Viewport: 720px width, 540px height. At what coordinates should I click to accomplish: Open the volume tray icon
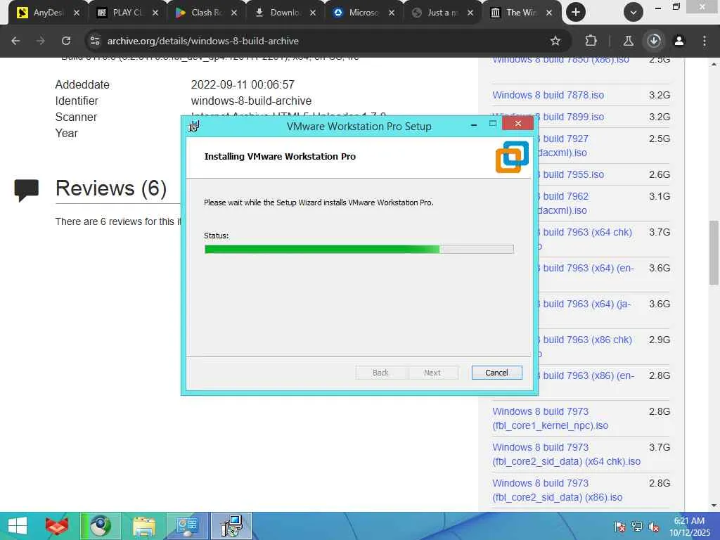click(x=654, y=527)
